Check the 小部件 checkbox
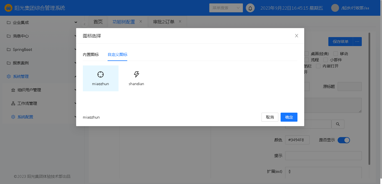This screenshot has height=184, width=382. coord(326,60)
